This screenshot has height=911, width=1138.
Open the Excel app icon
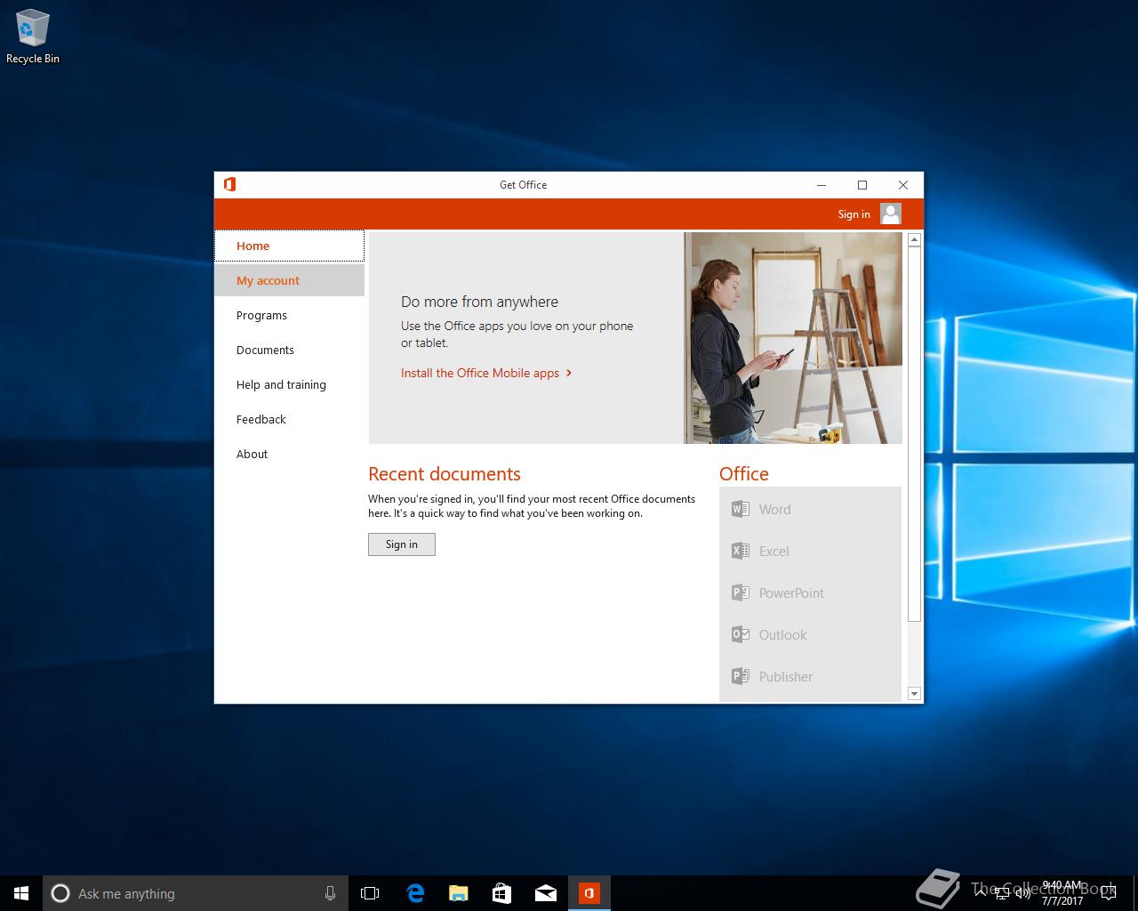[740, 551]
